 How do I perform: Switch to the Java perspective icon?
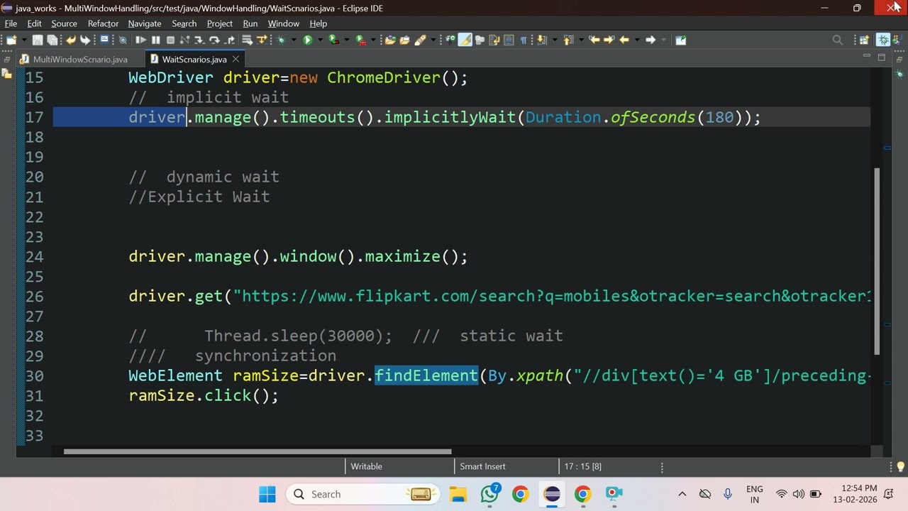(x=897, y=40)
